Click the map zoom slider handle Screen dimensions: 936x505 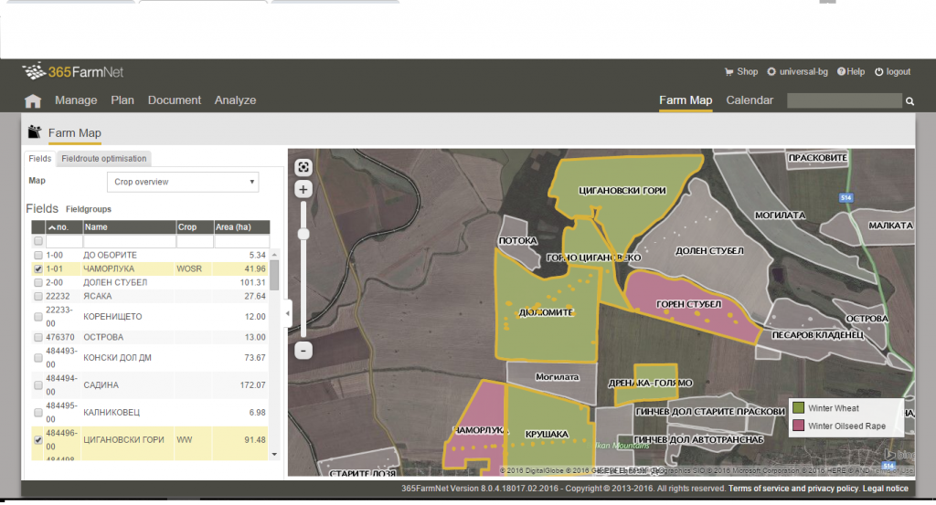(x=303, y=234)
